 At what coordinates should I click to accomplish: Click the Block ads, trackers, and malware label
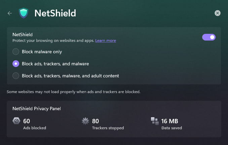pyautogui.click(x=55, y=64)
